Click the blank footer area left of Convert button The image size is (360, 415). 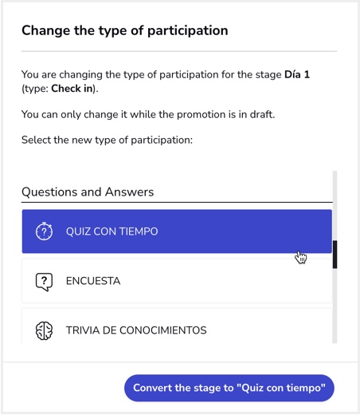tap(64, 388)
